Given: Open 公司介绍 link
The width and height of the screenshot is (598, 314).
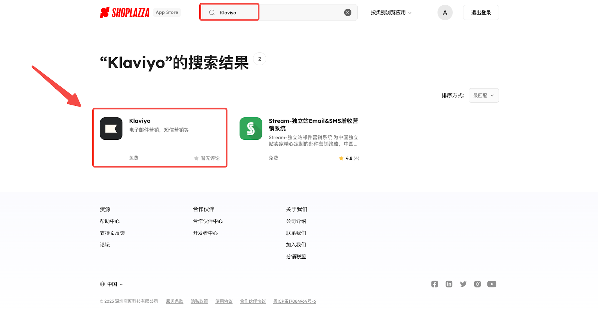Looking at the screenshot, I should point(296,221).
